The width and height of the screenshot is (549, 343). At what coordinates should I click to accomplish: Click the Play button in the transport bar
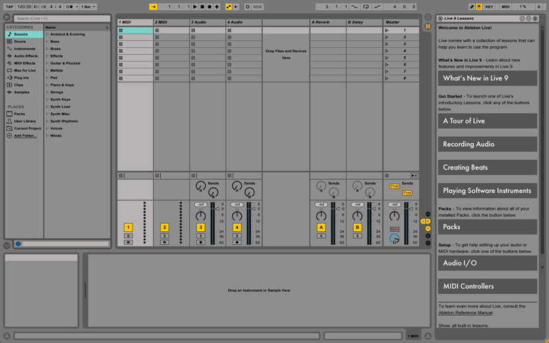195,7
